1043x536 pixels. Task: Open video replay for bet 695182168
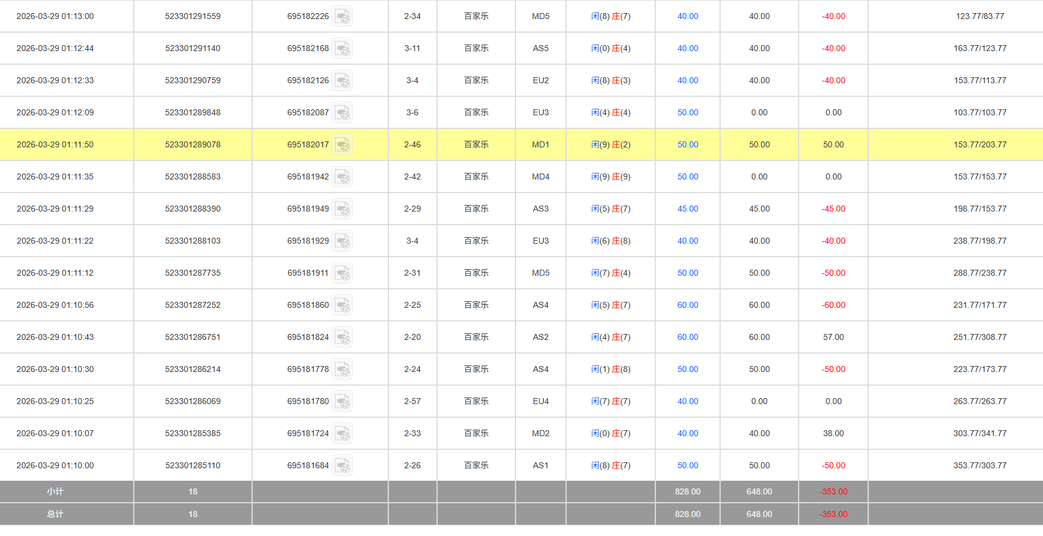coord(342,48)
